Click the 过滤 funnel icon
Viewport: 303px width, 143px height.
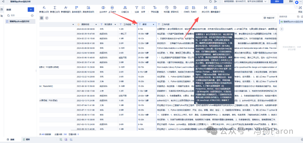pyautogui.click(x=137, y=8)
